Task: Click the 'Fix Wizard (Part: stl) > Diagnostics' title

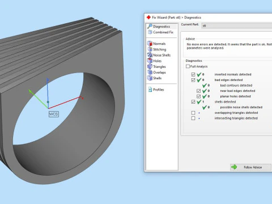Action: (176, 18)
